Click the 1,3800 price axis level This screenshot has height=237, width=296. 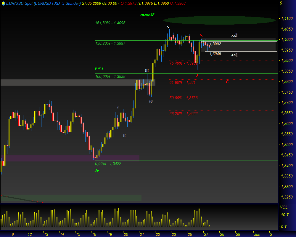(287, 82)
